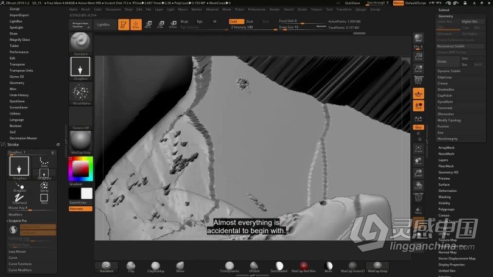Screen dimensions: 493x277
Task: Click the Actual size zoom icon
Action: (418, 57)
